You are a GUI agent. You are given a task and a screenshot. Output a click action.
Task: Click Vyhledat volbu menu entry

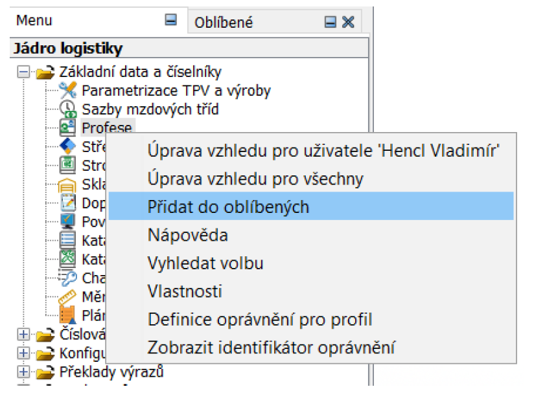[x=205, y=263]
